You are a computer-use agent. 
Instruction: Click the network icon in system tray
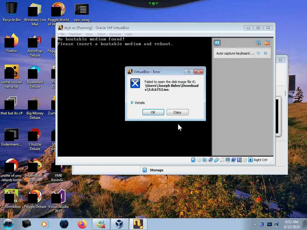270,224
